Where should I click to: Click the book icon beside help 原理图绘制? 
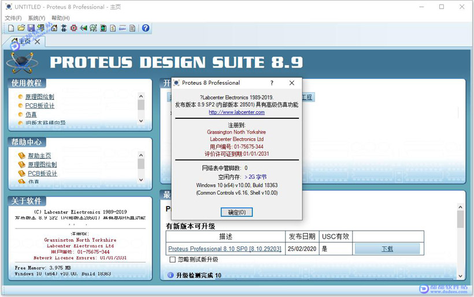21,164
